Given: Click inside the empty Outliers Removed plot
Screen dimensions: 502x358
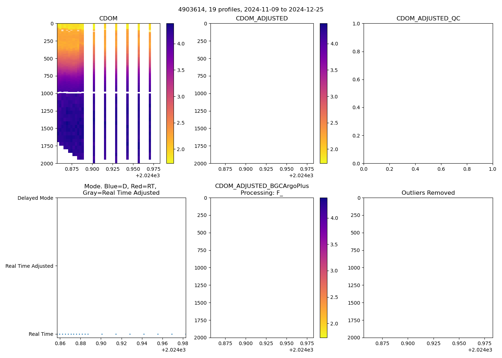Looking at the screenshot, I should [428, 267].
